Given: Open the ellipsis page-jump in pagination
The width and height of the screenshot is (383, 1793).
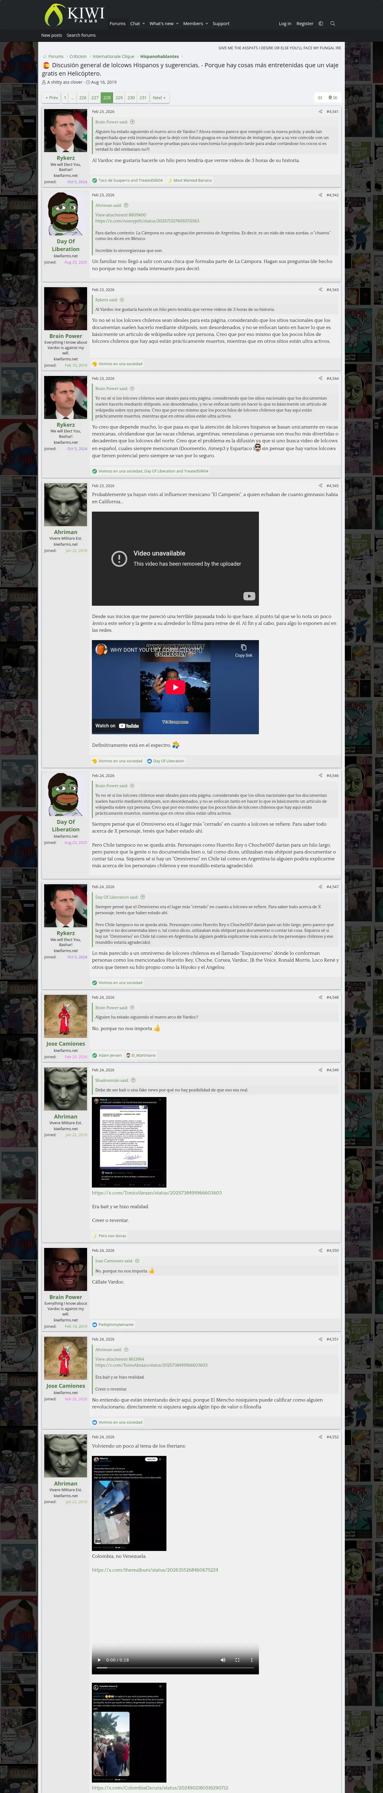Looking at the screenshot, I should point(72,98).
